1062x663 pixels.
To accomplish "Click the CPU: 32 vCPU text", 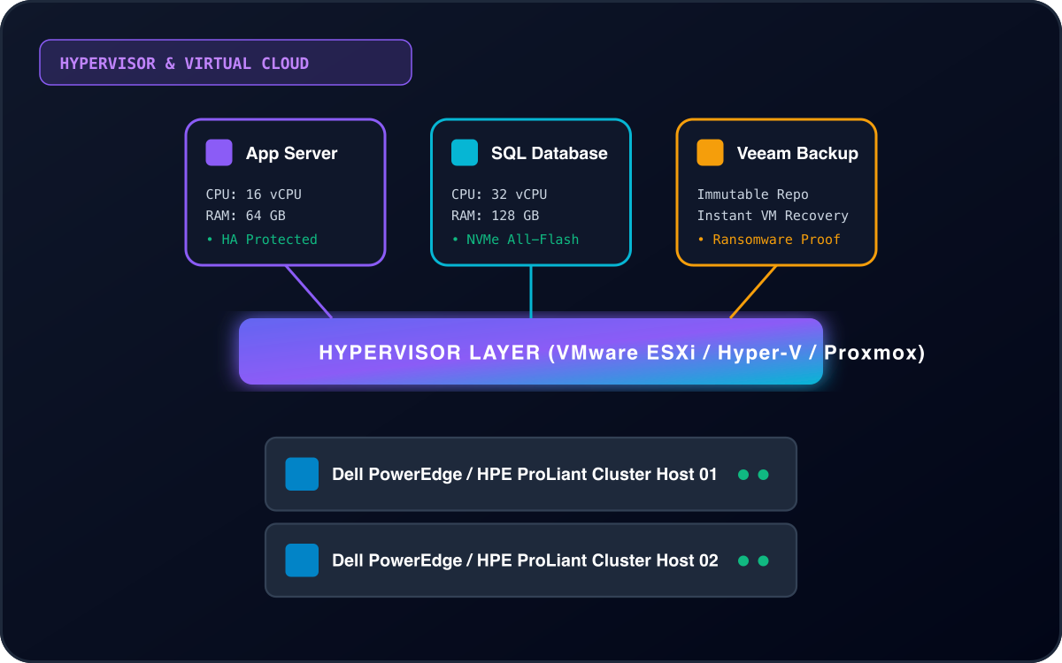I will 499,194.
